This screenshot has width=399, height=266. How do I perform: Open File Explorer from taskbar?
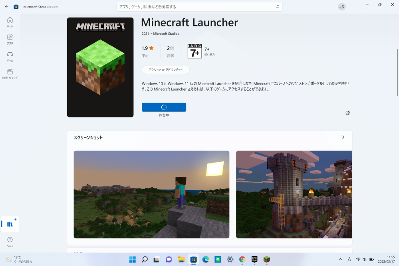pyautogui.click(x=181, y=259)
